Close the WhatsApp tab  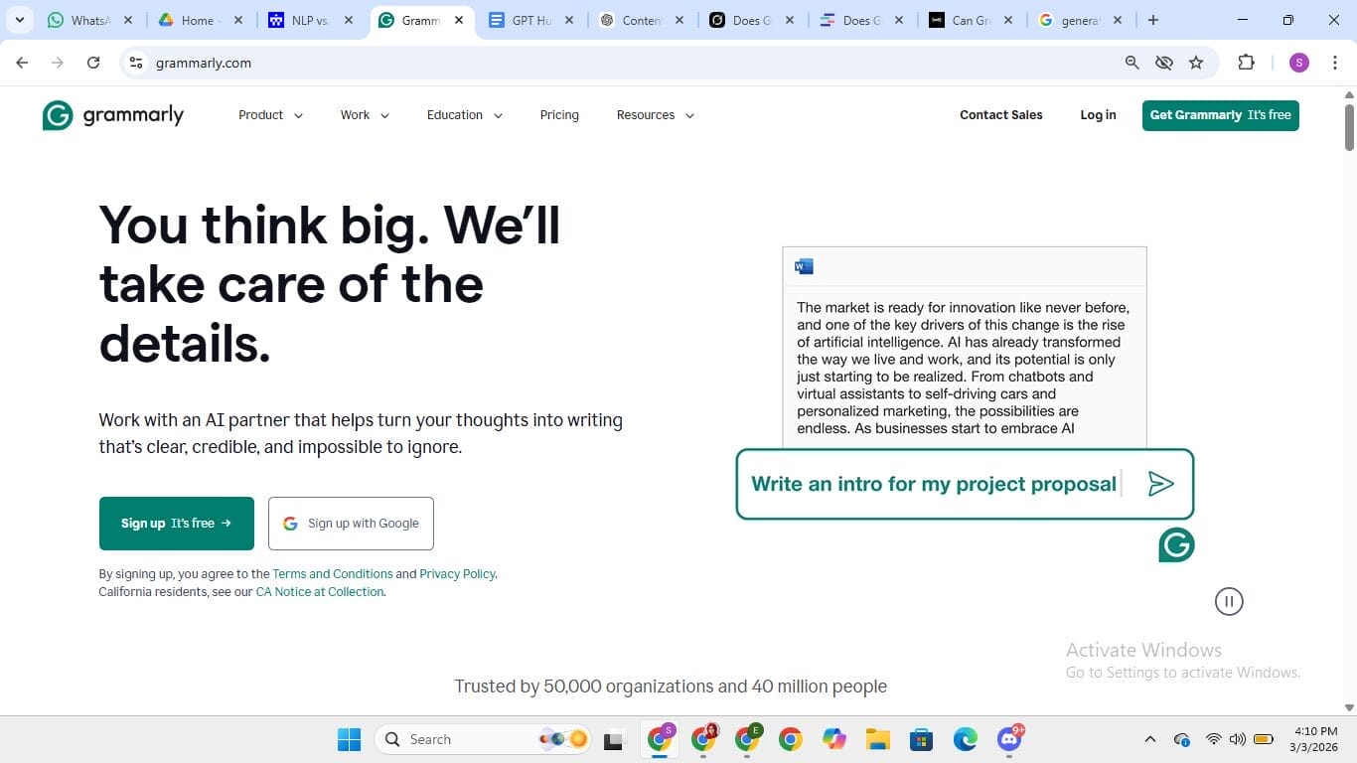pyautogui.click(x=128, y=20)
